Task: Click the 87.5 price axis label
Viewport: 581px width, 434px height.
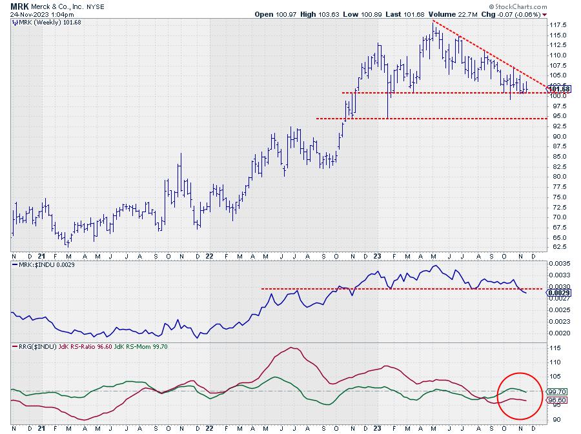Action: [x=560, y=146]
